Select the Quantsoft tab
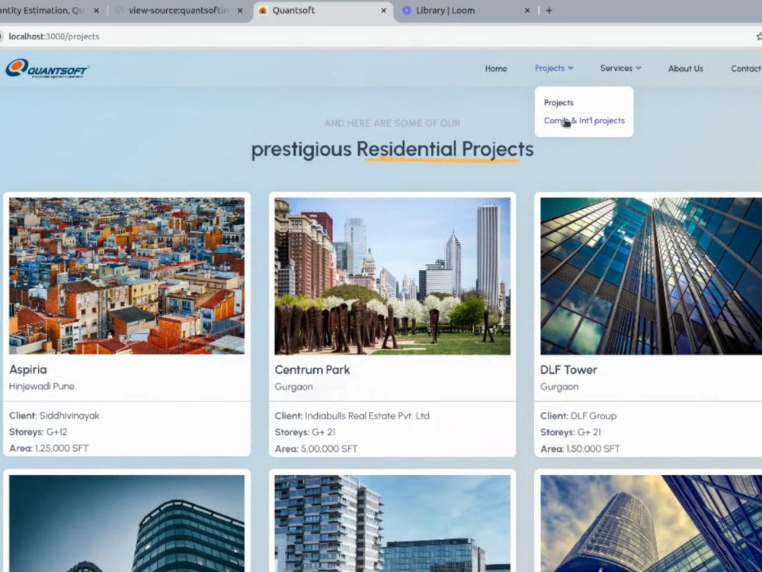The height and width of the screenshot is (572, 762). coord(321,10)
